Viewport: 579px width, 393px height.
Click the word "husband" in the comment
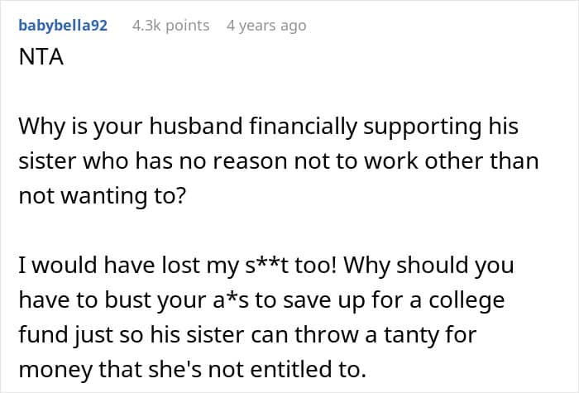point(197,126)
